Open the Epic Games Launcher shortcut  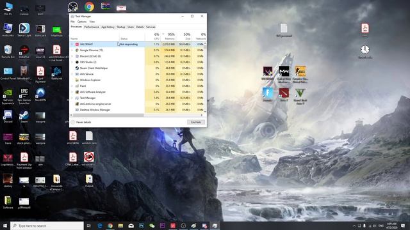24,96
